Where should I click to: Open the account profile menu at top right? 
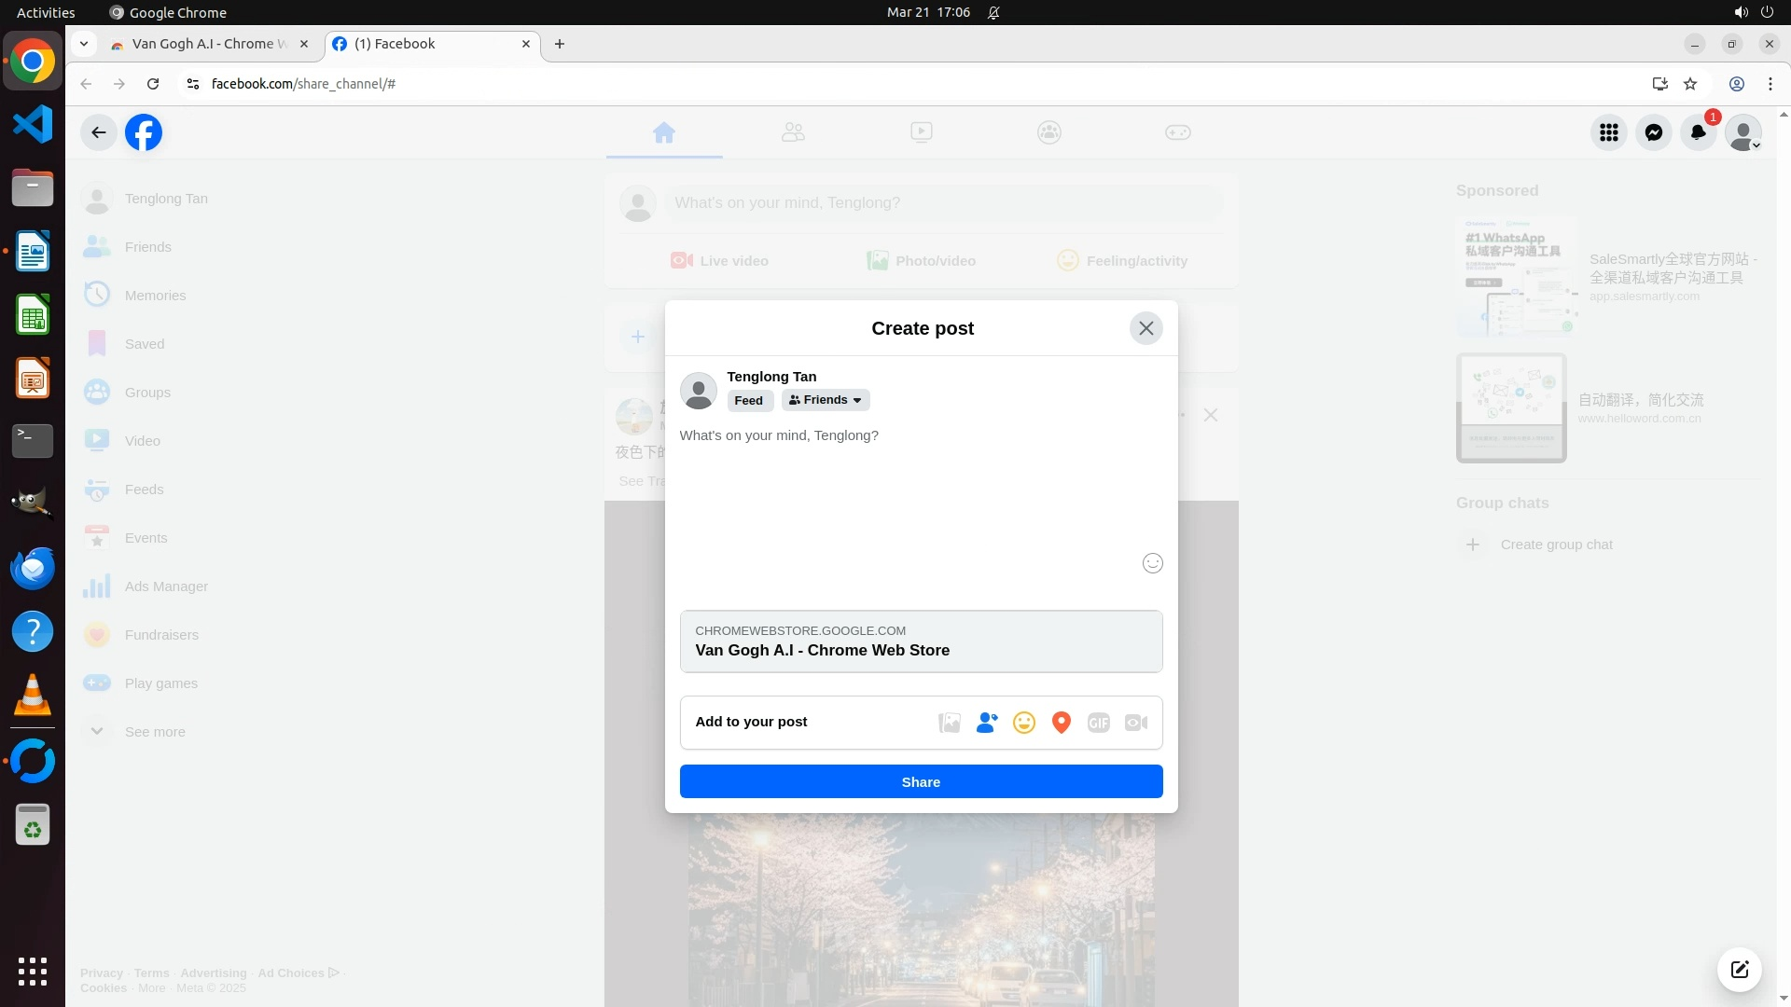tap(1742, 132)
